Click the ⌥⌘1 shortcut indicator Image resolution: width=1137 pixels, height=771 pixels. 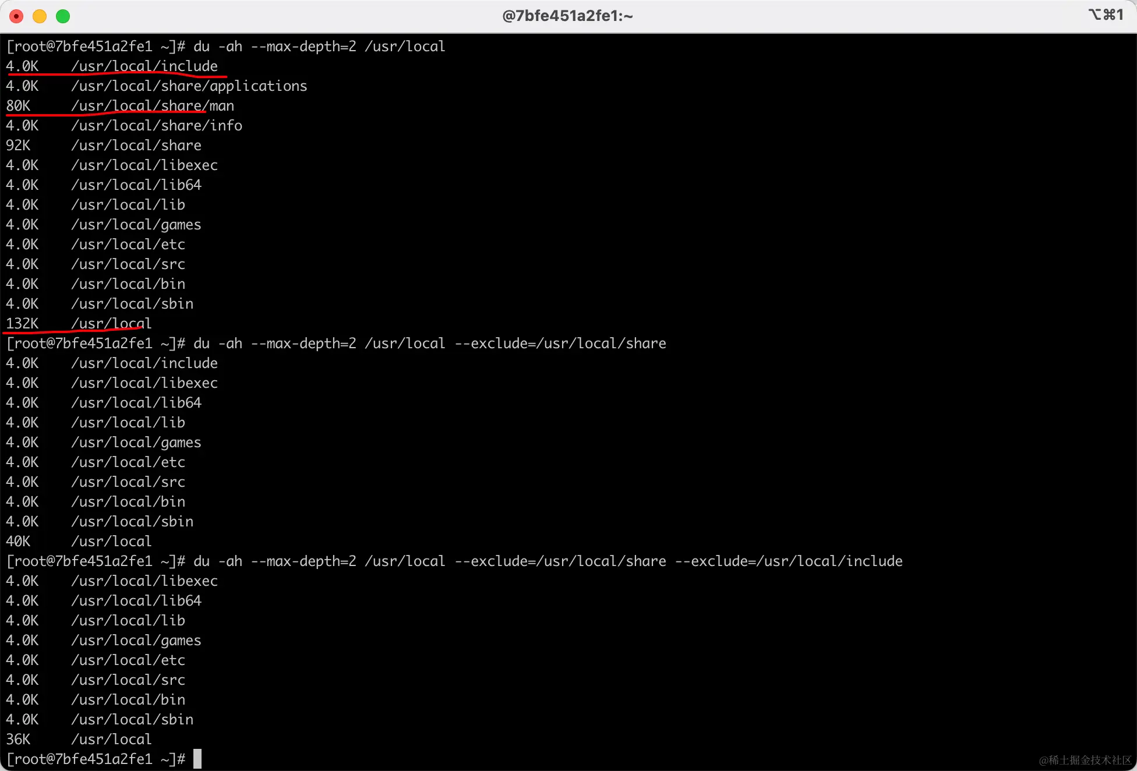point(1105,15)
